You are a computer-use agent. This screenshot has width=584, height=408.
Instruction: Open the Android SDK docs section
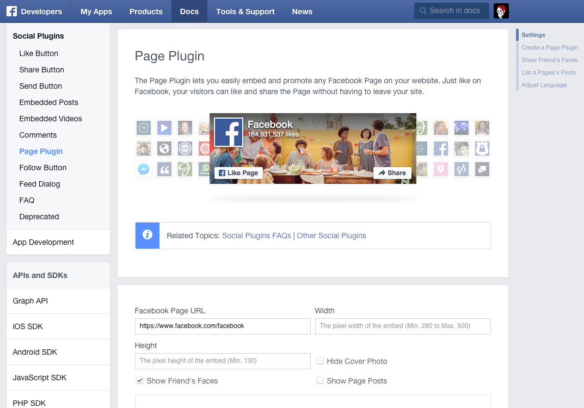58,352
